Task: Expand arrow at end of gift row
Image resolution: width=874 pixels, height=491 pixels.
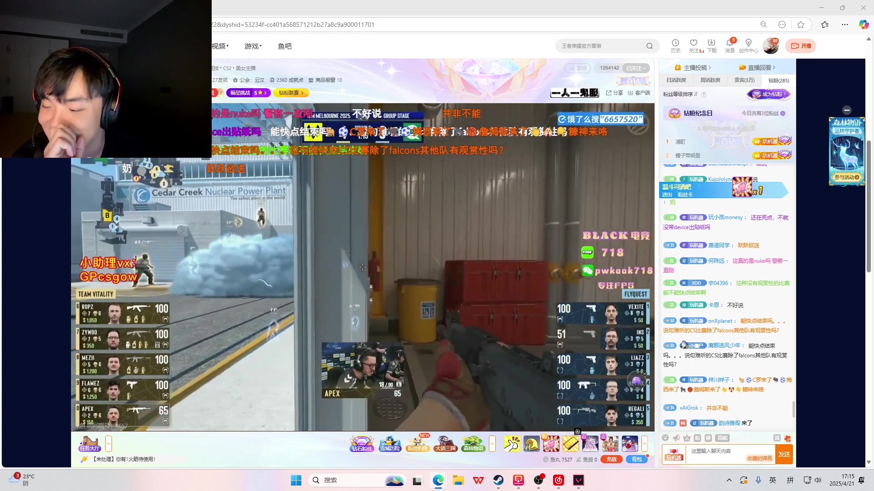Action: (645, 443)
